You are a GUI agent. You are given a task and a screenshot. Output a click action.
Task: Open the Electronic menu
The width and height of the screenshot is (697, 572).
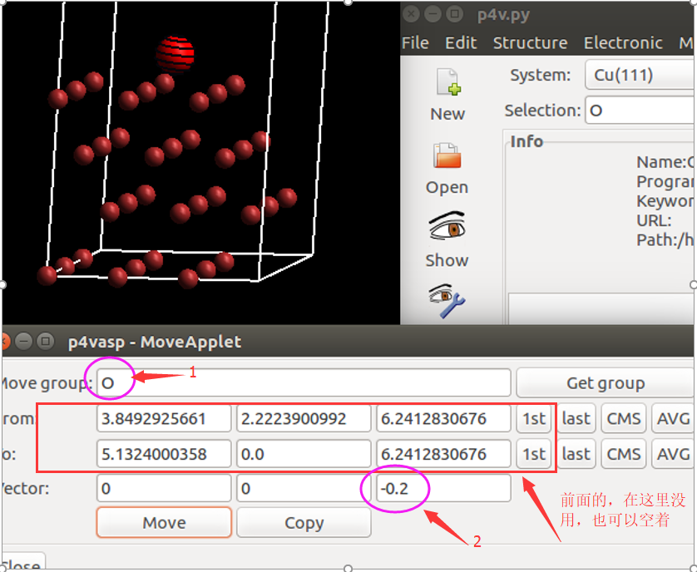pyautogui.click(x=623, y=42)
